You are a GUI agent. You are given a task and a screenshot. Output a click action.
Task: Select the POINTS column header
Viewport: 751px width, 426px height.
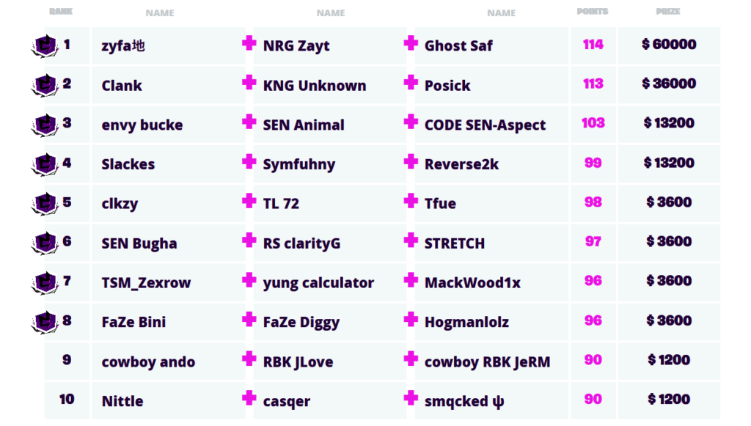593,12
